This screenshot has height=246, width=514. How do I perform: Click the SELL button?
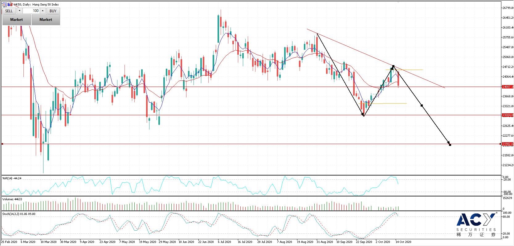pos(9,11)
